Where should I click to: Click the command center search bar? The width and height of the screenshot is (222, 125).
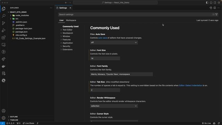pyautogui.click(x=115, y=2)
